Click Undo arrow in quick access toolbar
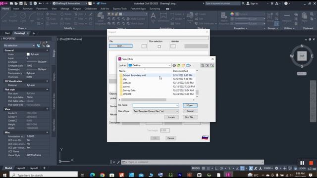 pos(40,3)
